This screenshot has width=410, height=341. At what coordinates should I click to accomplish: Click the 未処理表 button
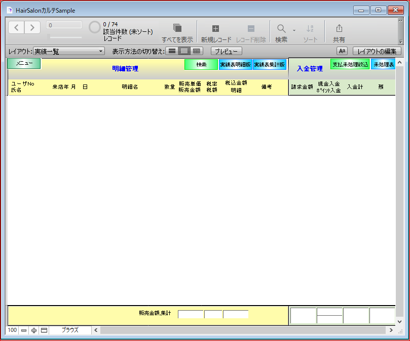[383, 64]
